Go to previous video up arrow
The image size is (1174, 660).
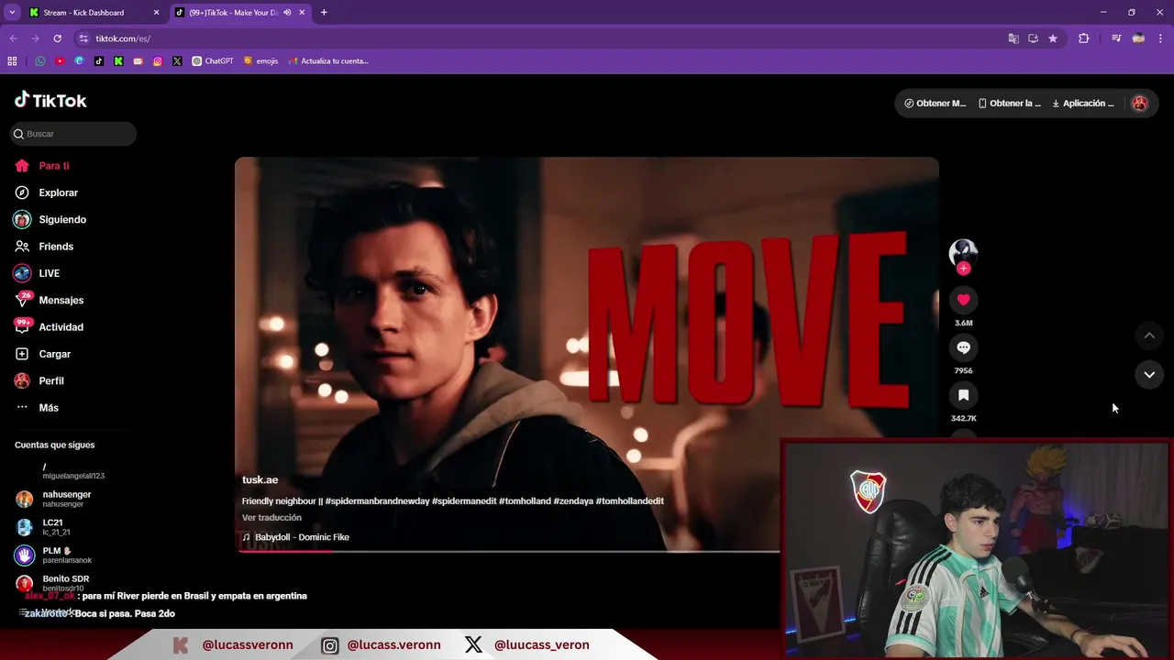(1149, 335)
